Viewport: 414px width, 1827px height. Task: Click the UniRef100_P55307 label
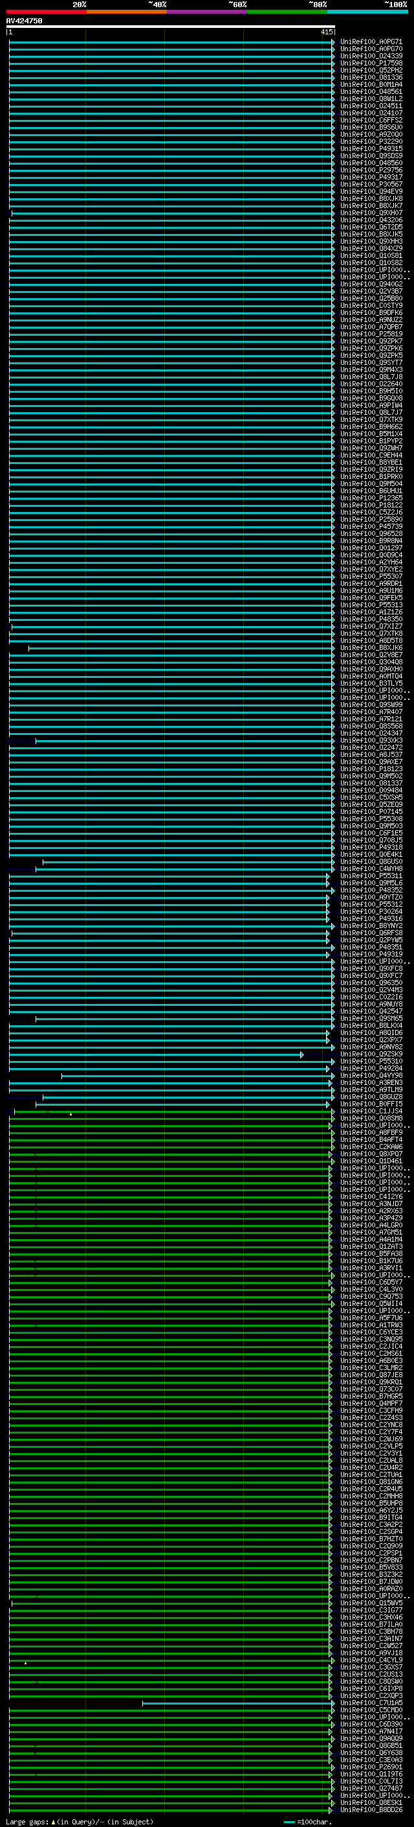pos(371,577)
